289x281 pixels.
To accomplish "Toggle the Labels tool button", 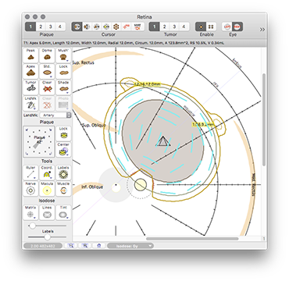I will coord(63,173).
